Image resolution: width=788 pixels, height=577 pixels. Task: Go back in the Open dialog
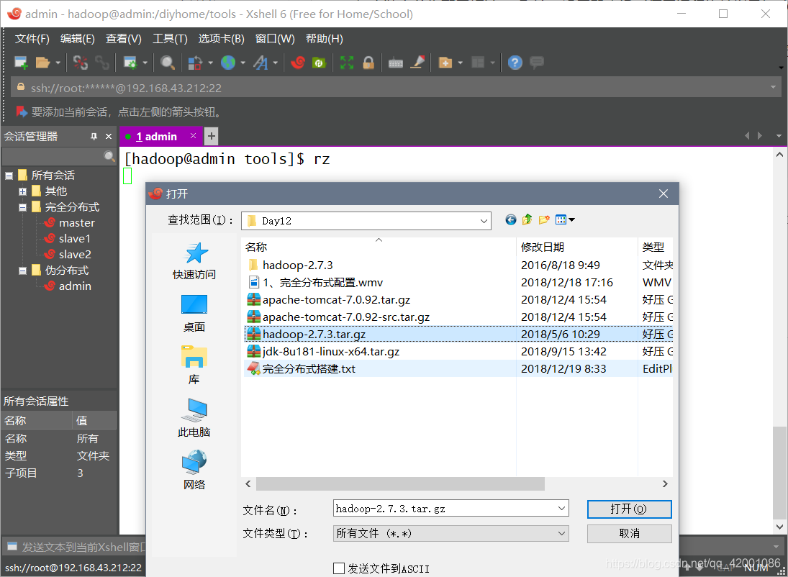click(511, 219)
